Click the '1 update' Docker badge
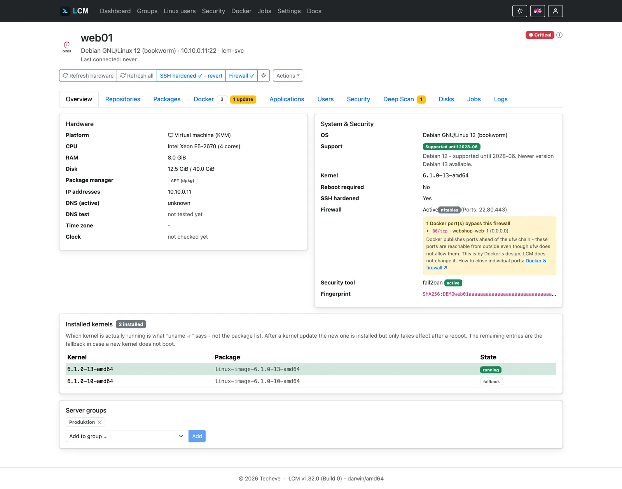 (x=243, y=99)
